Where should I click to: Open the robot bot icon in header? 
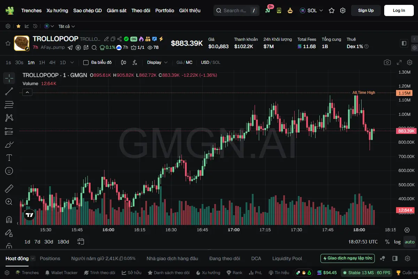pyautogui.click(x=290, y=10)
